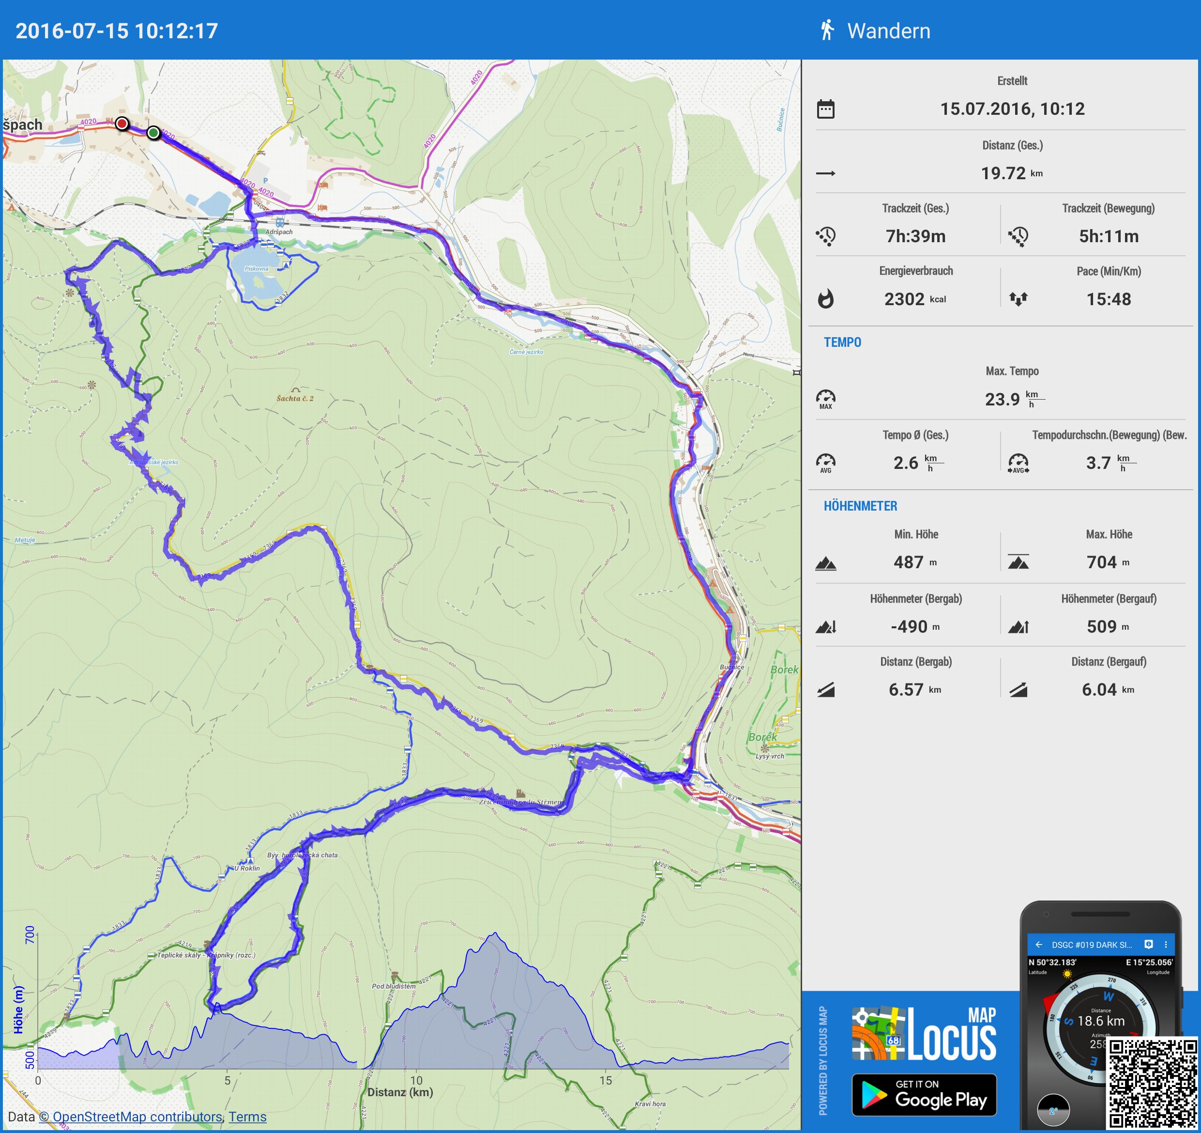This screenshot has height=1133, width=1201.
Task: Click the 3.7 km/h moving average value
Action: click(x=1110, y=463)
